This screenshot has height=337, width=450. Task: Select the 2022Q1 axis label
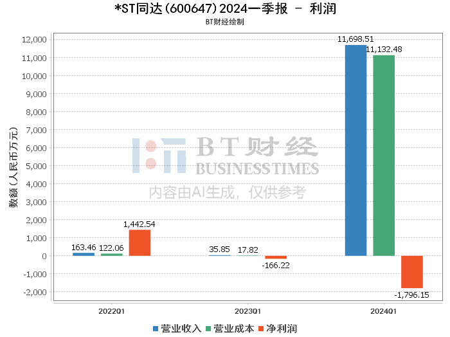111,311
